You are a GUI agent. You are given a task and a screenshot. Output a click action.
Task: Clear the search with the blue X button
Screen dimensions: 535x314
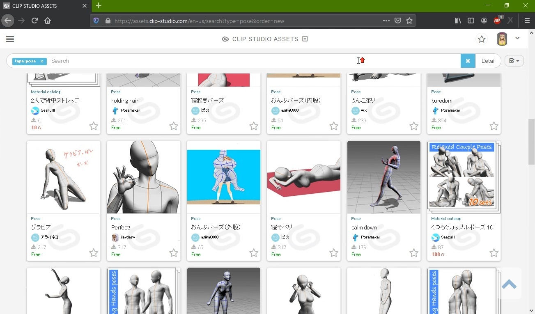tap(468, 61)
